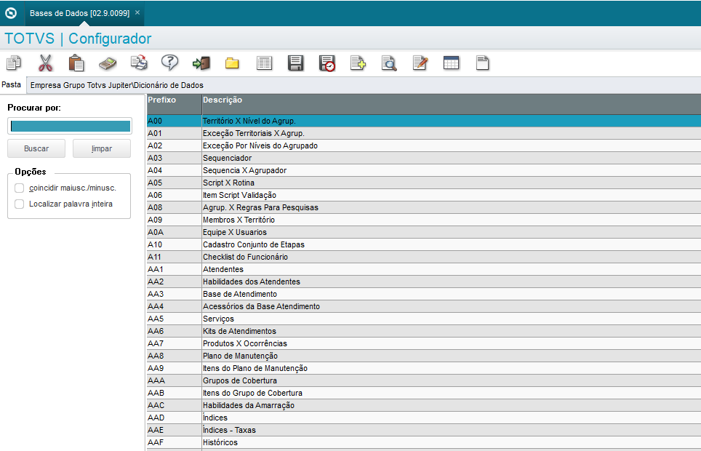Click the document magnifier search icon
Viewport: 701px width, 451px height.
point(389,63)
